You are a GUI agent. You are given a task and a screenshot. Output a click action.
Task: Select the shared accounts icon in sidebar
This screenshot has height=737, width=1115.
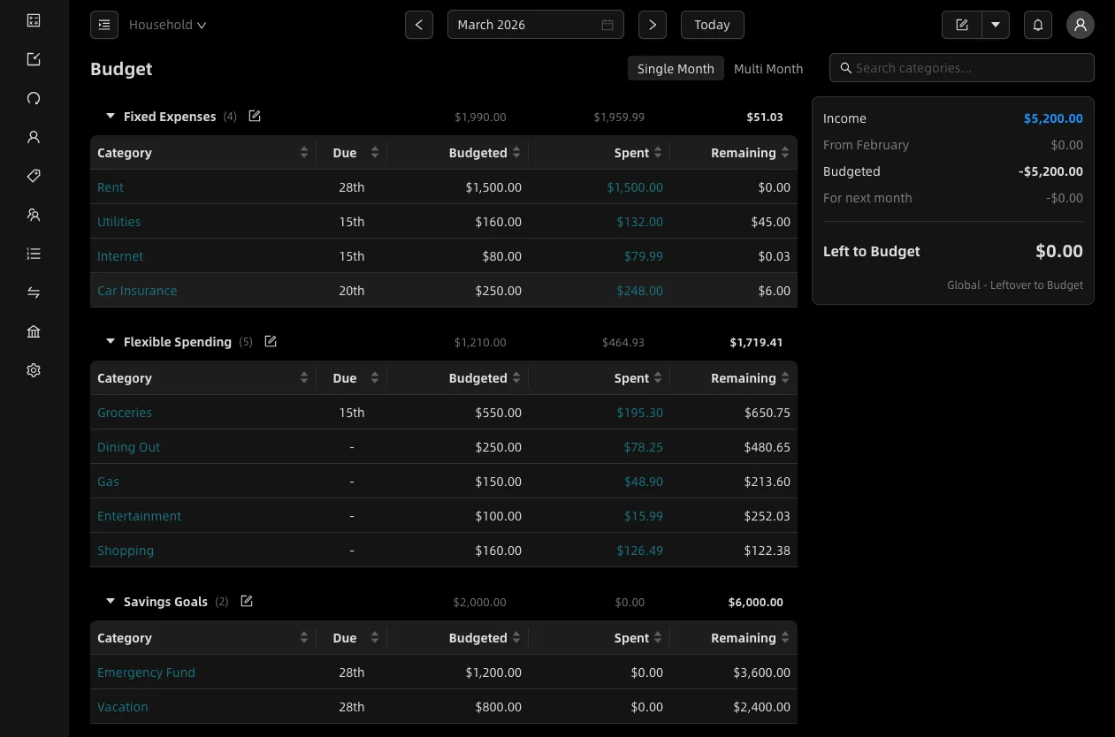[x=33, y=214]
